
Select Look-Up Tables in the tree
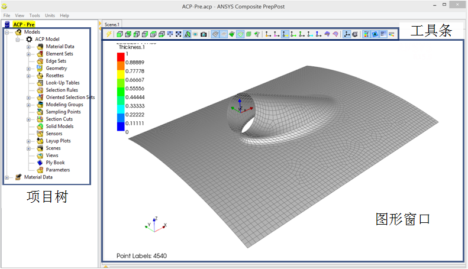tap(62, 83)
